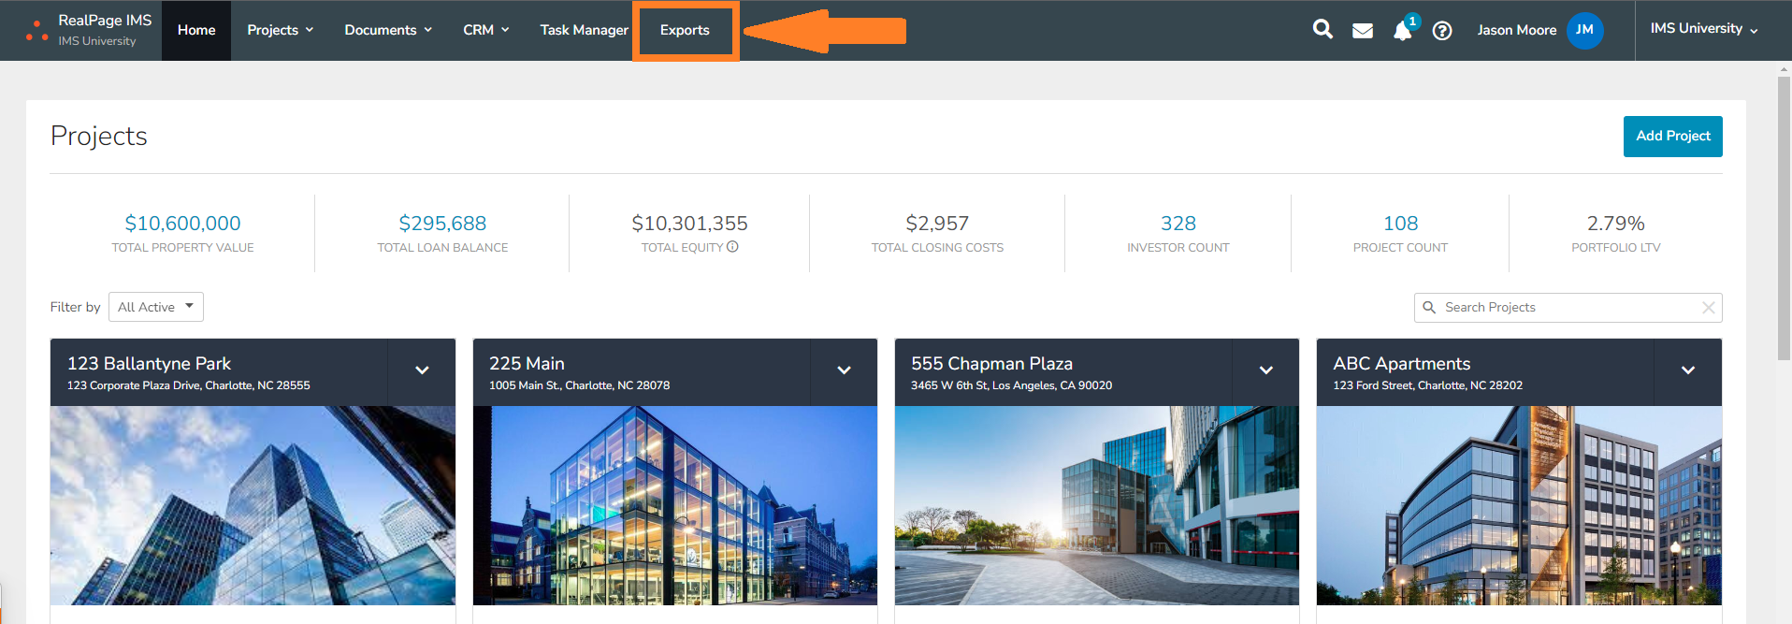Open Task Manager

coord(584,30)
